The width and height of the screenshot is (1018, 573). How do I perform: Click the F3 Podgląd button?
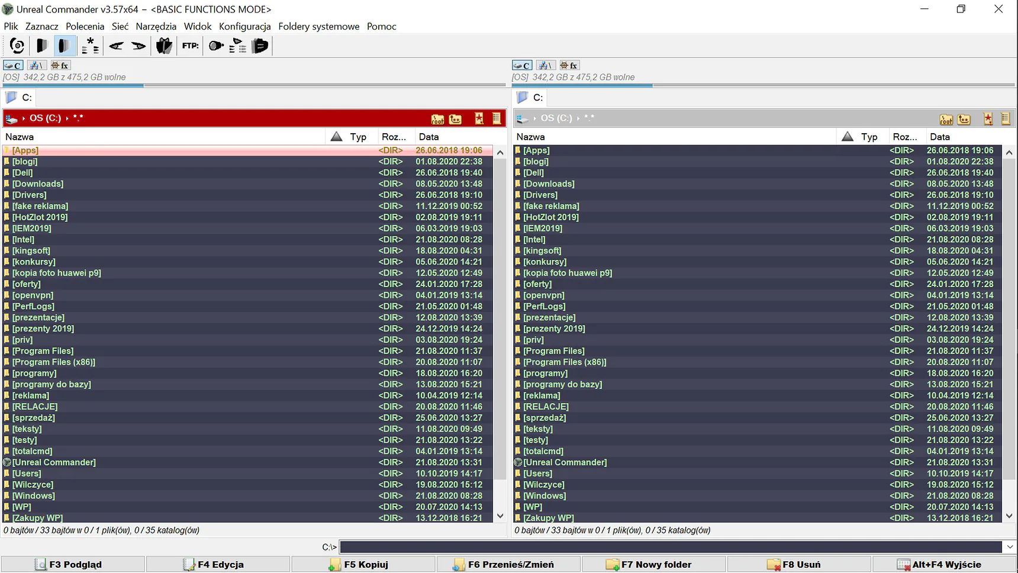73,564
